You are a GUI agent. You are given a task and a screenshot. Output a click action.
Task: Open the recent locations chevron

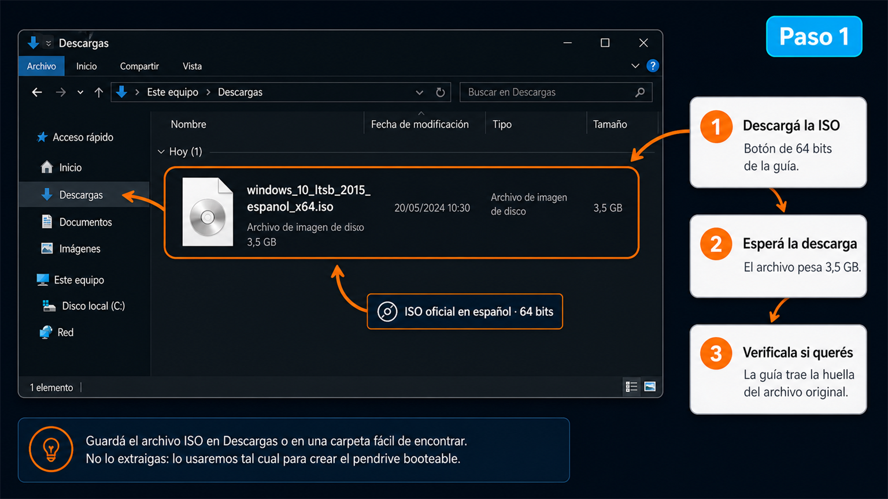pos(80,92)
